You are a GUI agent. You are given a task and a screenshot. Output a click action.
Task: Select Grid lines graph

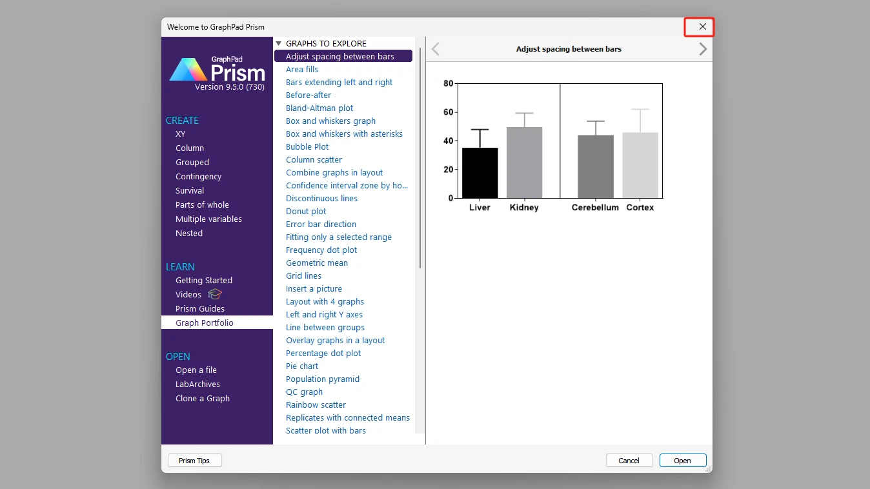coord(304,275)
